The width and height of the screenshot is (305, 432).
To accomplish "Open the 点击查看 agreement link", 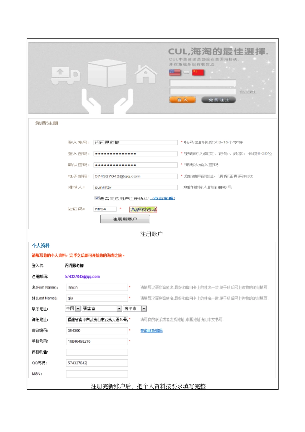I will tap(163, 198).
